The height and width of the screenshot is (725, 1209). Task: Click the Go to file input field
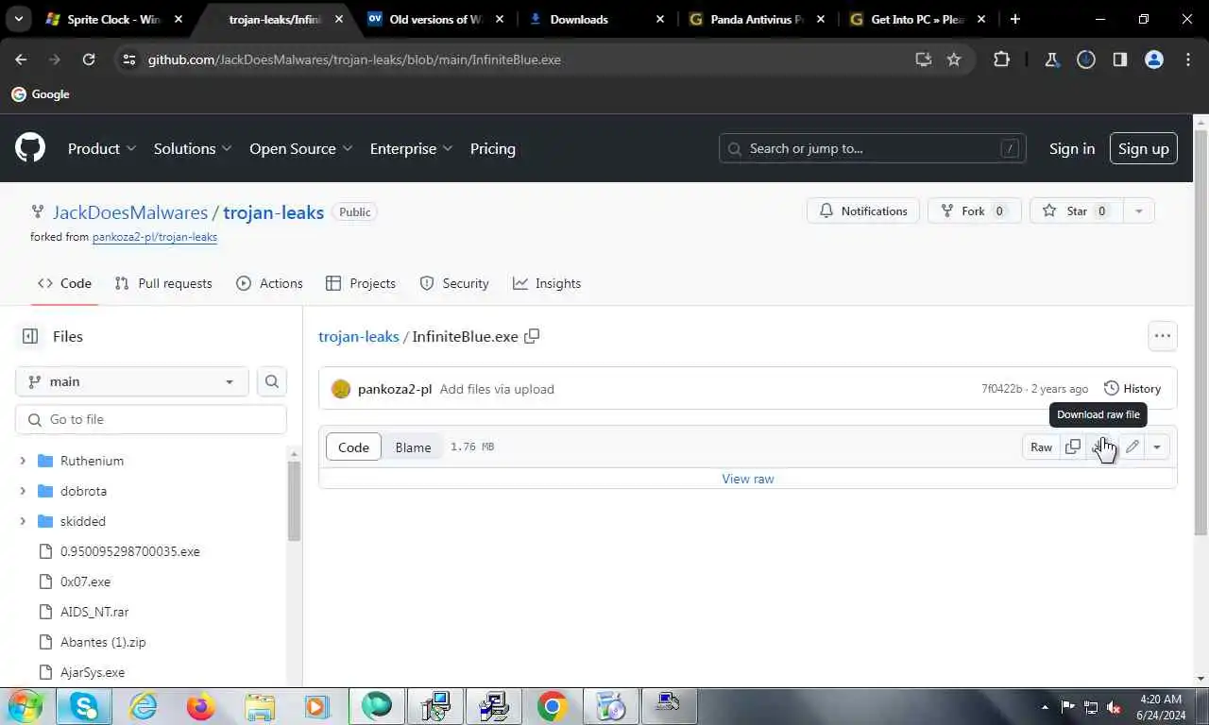tap(151, 419)
